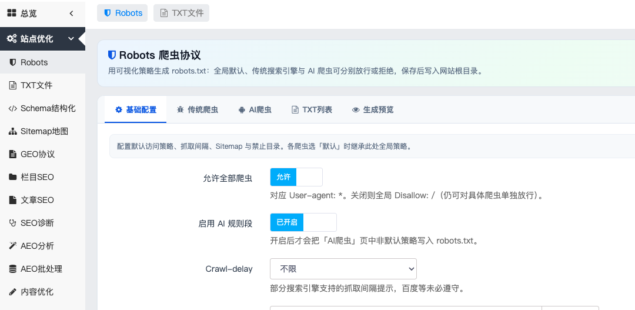The height and width of the screenshot is (310, 635).
Task: Click the code bracket icon for Schema结构化
Action: coord(12,109)
